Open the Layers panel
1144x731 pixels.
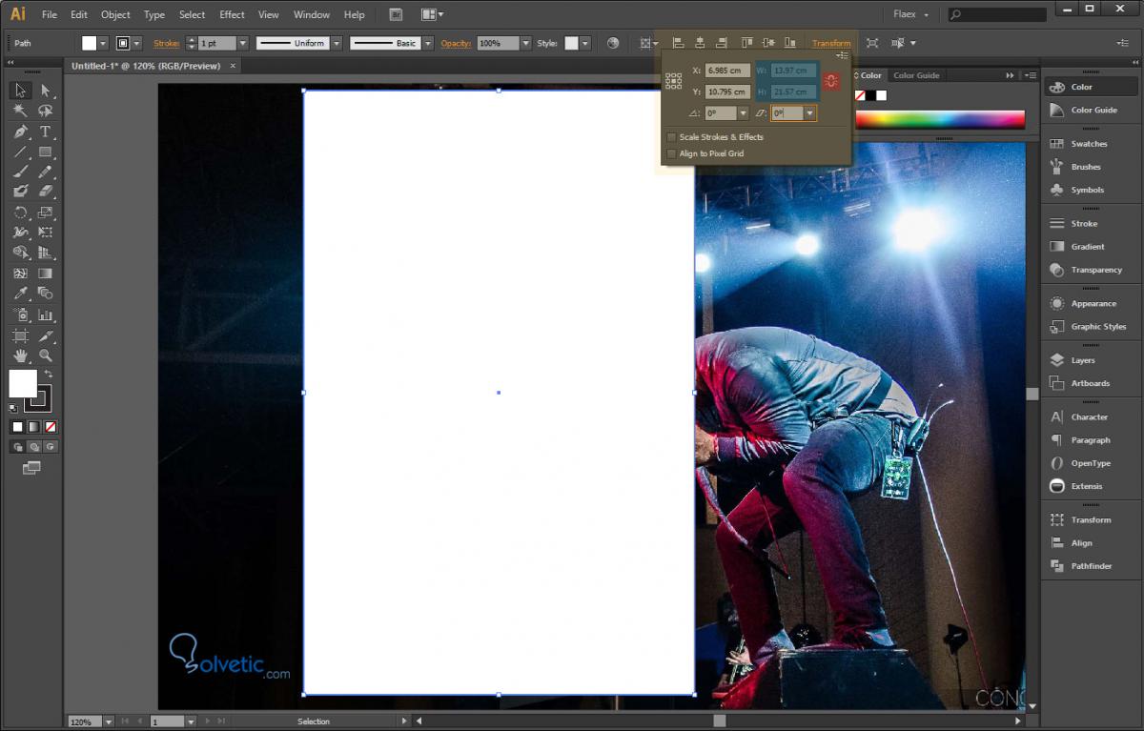pyautogui.click(x=1083, y=360)
